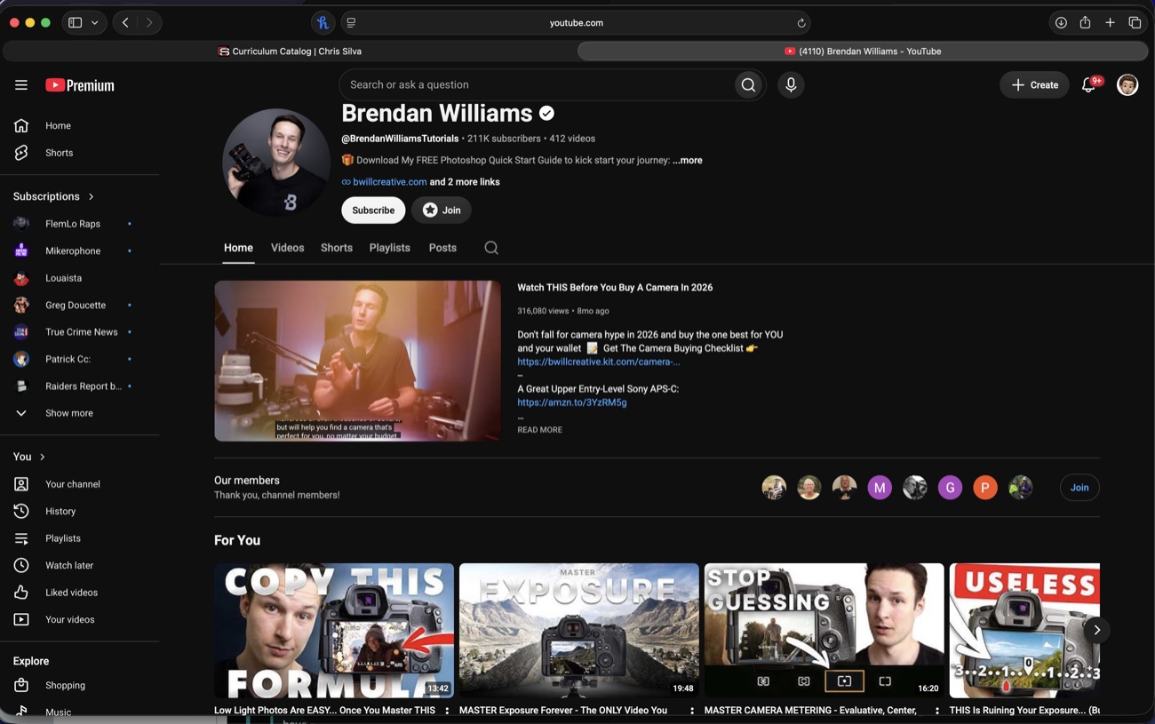Reload the page in Safari address bar
This screenshot has height=724, width=1155.
(801, 23)
